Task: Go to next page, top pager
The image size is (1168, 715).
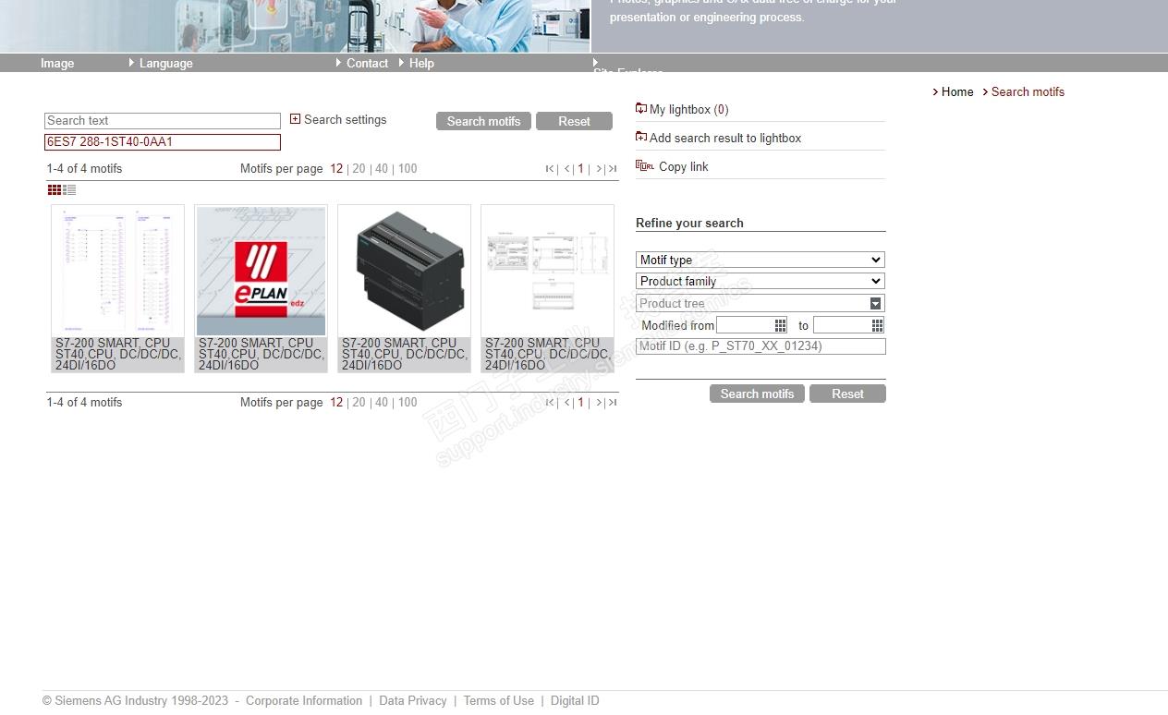Action: coord(599,169)
